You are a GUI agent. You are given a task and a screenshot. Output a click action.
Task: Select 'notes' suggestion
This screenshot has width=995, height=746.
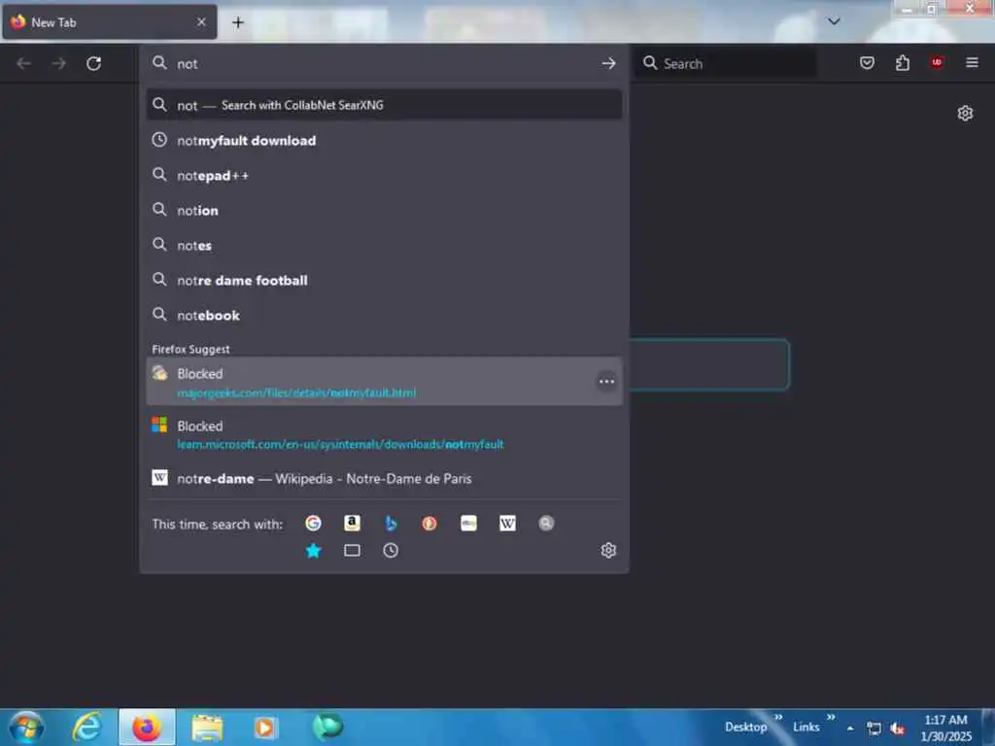[x=384, y=245]
